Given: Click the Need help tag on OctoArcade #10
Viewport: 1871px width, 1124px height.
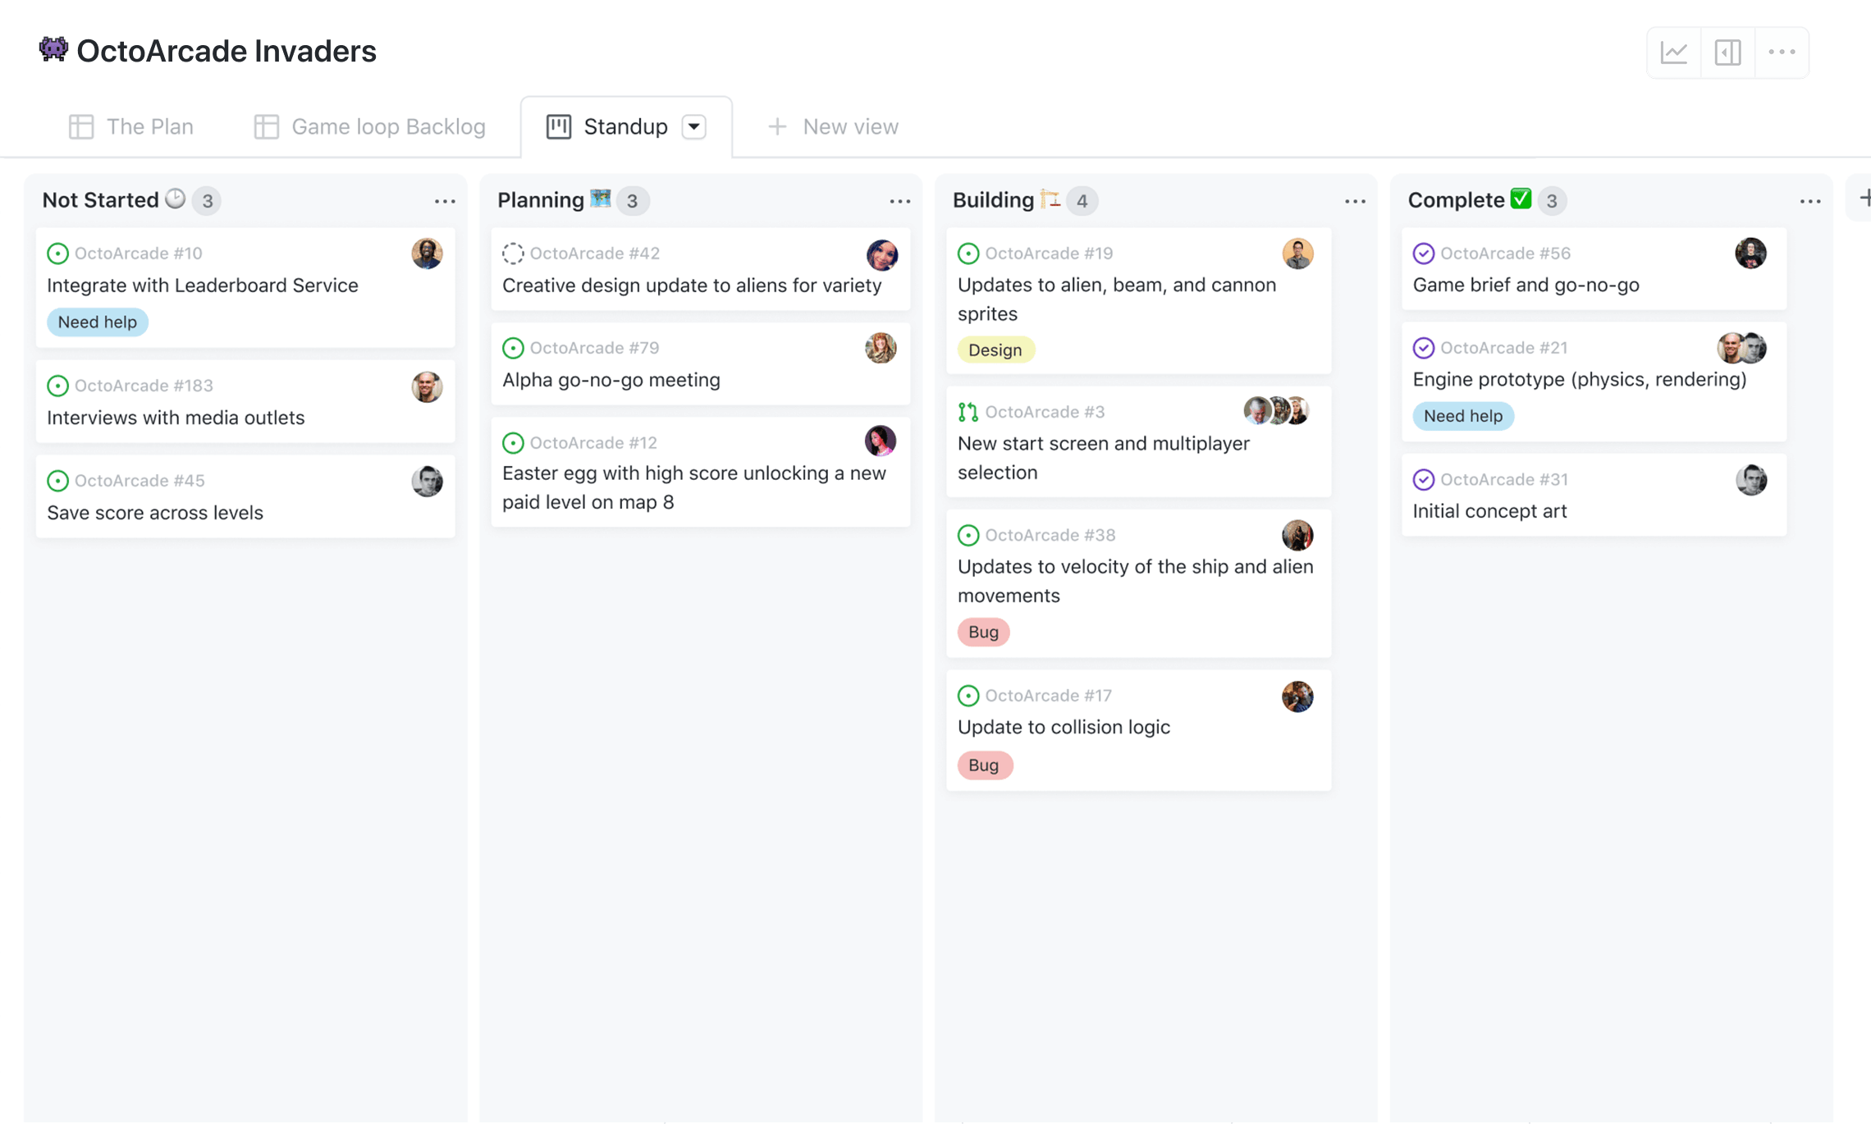Looking at the screenshot, I should (x=96, y=321).
